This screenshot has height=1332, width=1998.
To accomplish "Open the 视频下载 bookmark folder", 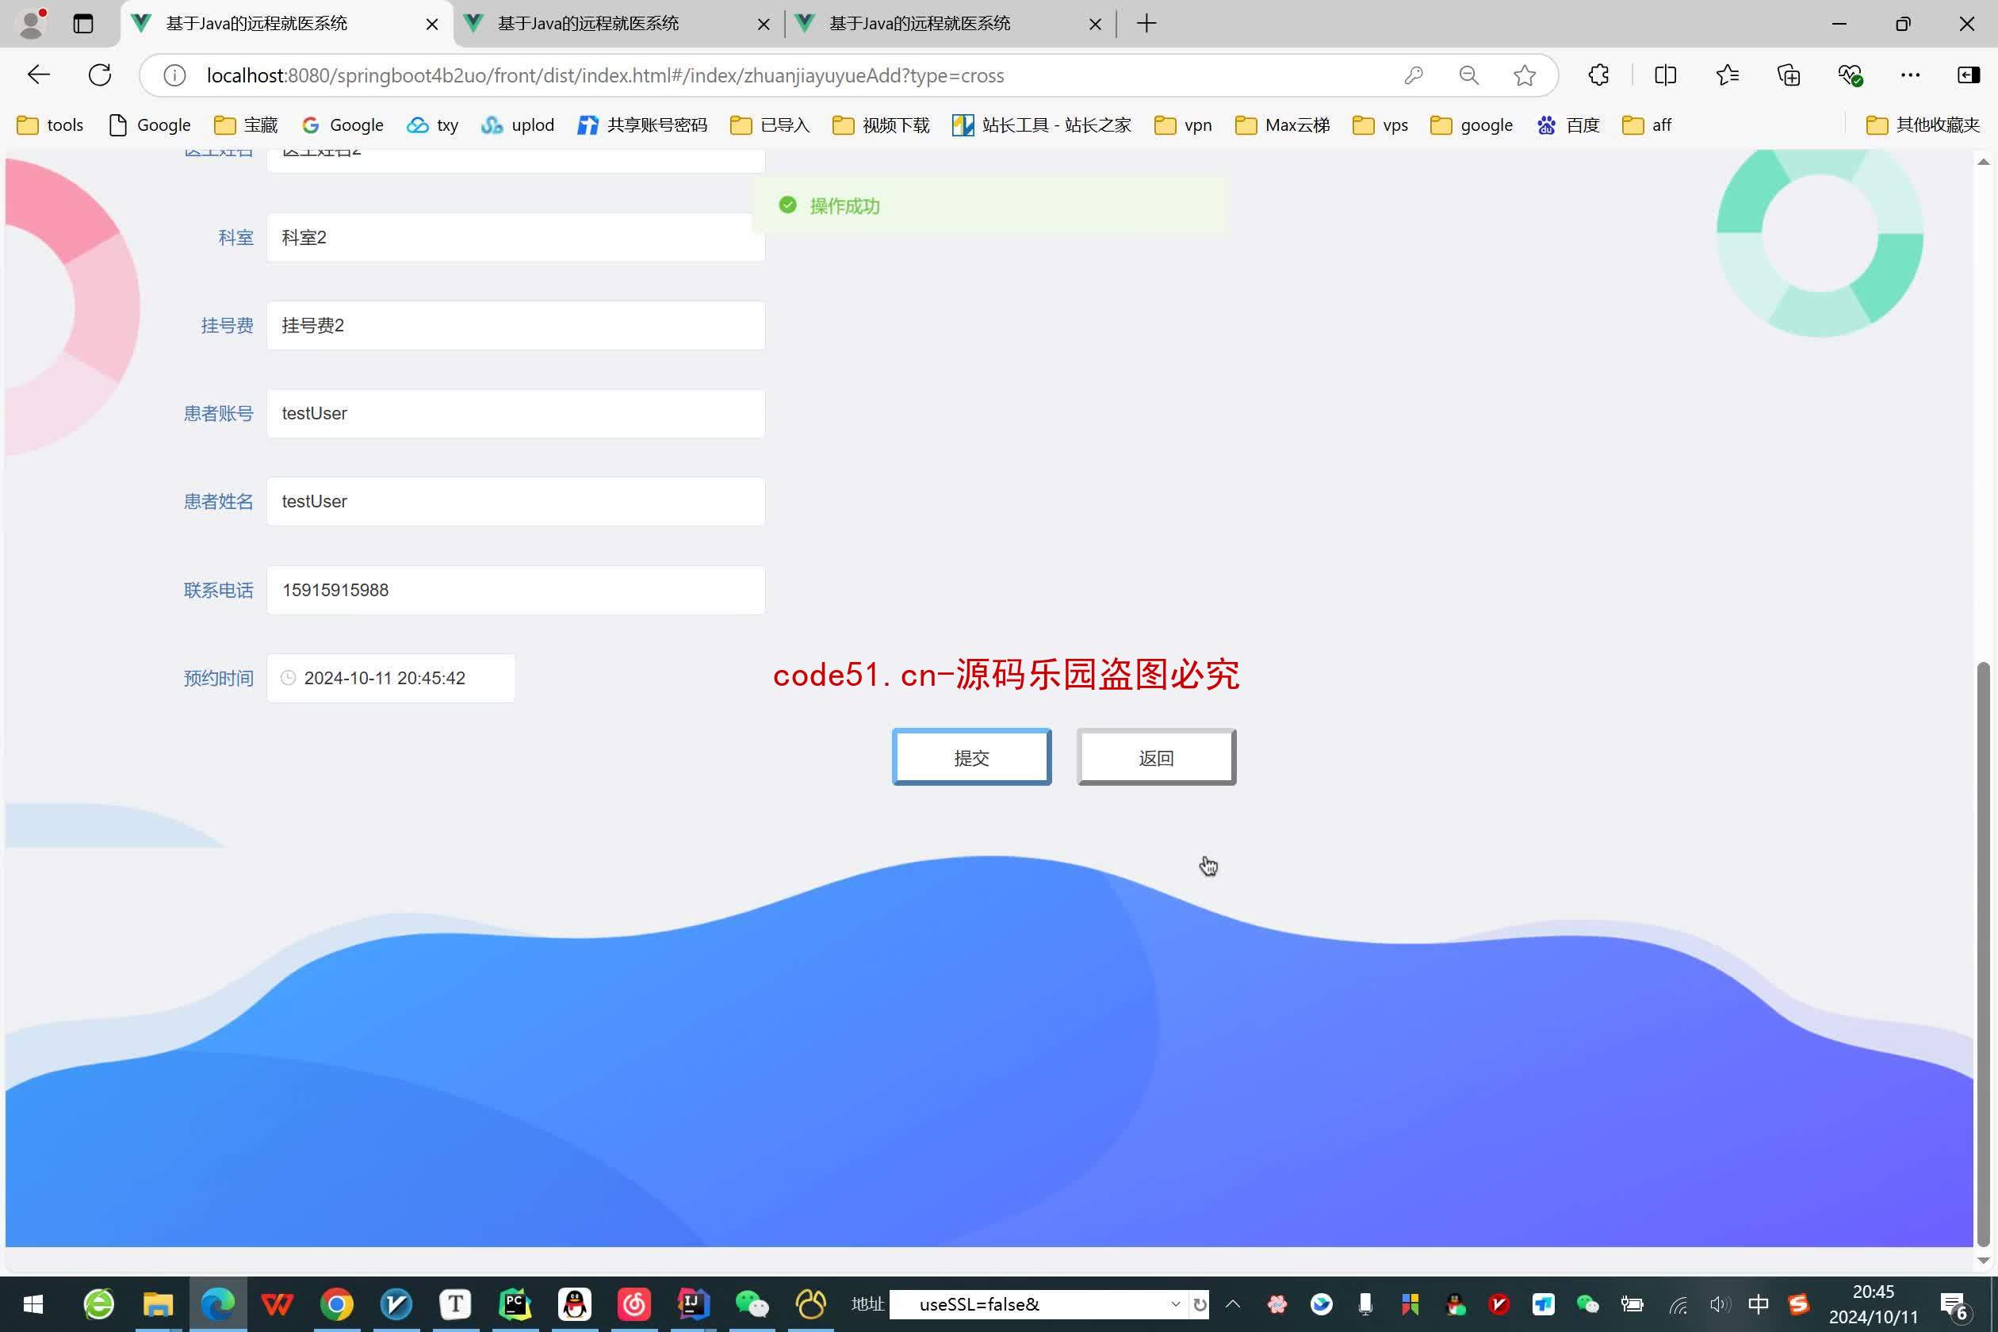I will click(881, 125).
